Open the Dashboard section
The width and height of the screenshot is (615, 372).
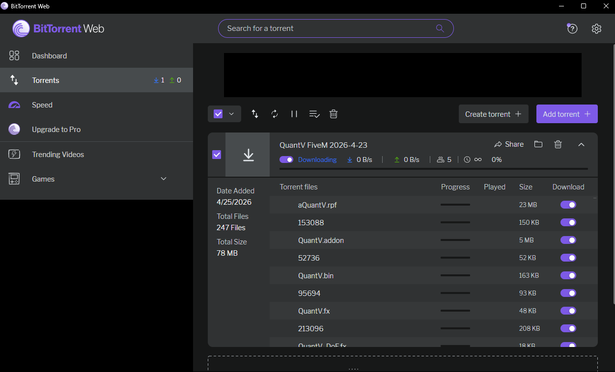(96, 55)
